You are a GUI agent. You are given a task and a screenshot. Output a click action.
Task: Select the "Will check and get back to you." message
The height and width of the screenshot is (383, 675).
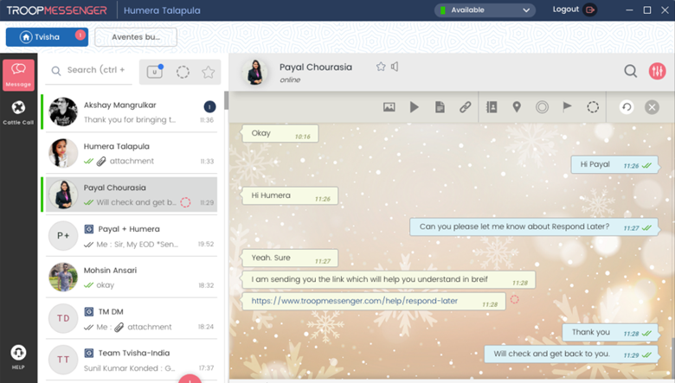click(x=571, y=354)
